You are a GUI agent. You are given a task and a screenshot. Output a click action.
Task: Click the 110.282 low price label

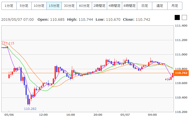[x=30, y=109]
